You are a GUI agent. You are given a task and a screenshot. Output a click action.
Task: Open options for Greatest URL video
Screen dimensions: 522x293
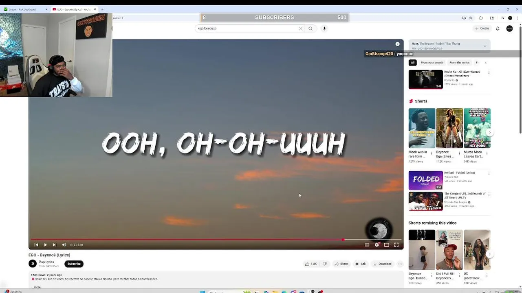(x=489, y=194)
